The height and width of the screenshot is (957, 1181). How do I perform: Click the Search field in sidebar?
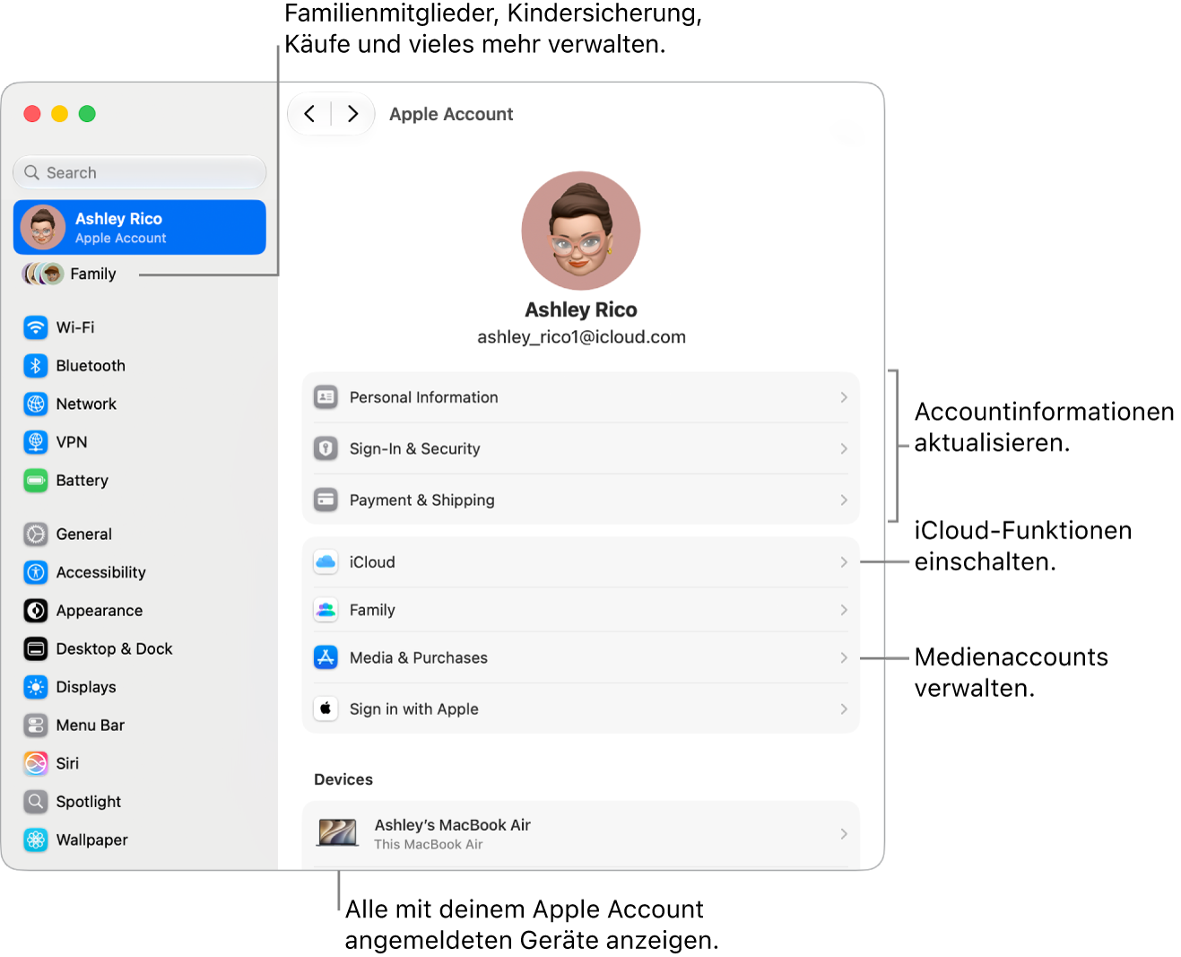(140, 172)
